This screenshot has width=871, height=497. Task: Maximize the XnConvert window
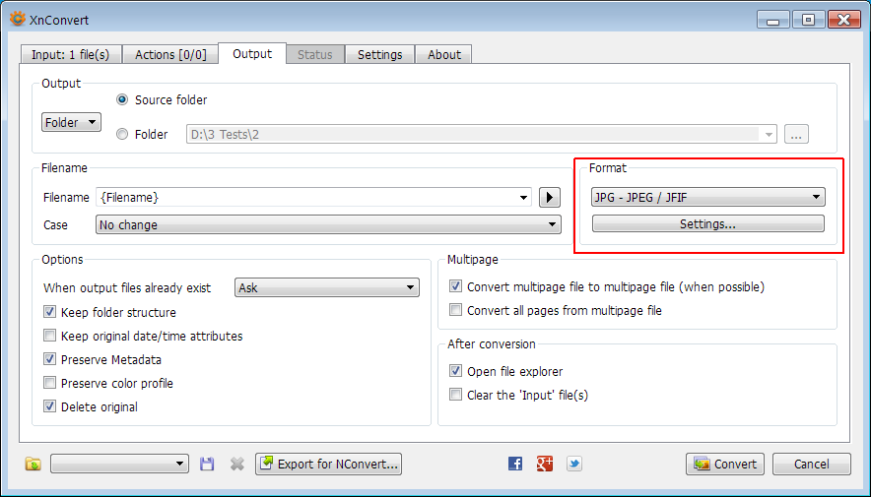coord(808,21)
